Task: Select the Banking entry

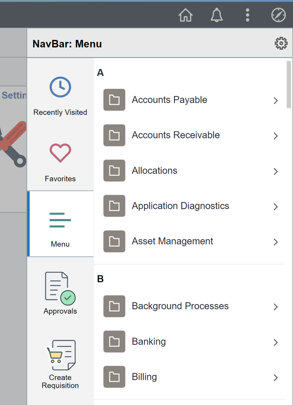Action: (149, 342)
